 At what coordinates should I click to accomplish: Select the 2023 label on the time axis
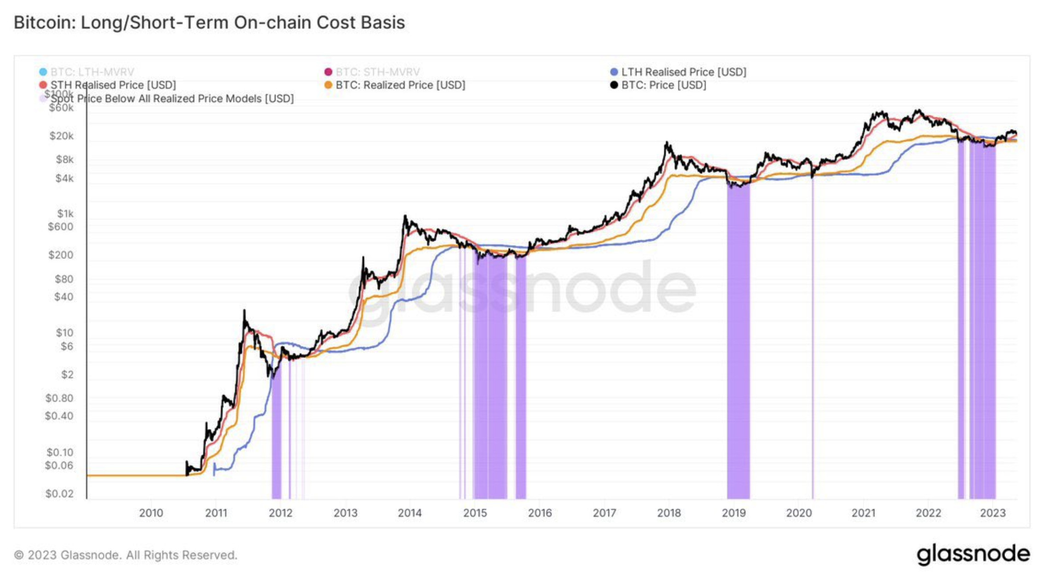993,513
